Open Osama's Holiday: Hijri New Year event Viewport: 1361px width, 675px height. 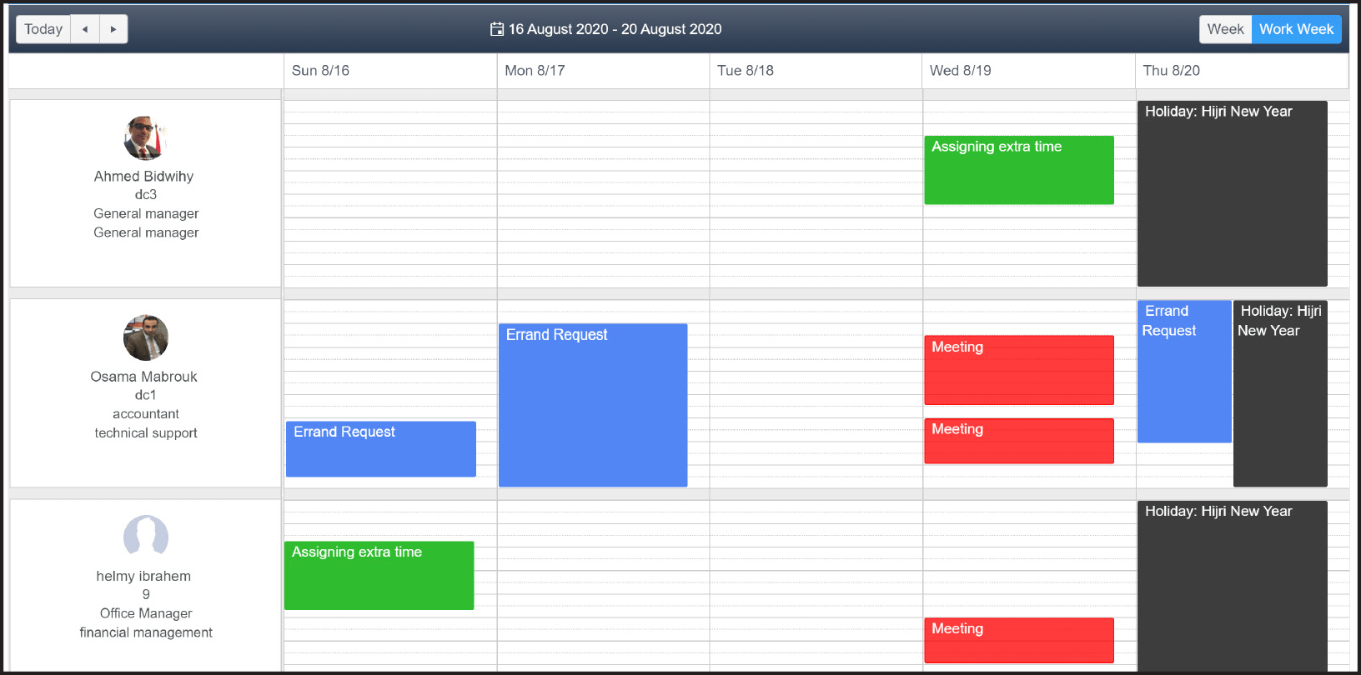1280,393
